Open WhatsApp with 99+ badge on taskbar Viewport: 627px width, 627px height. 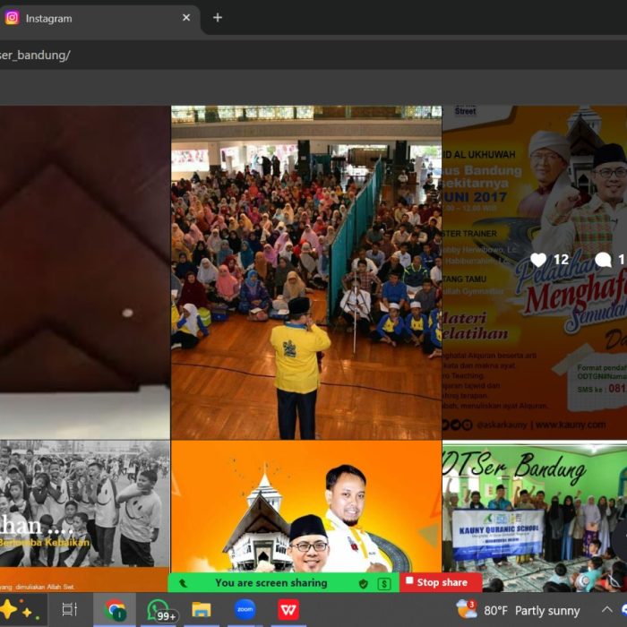(160, 611)
